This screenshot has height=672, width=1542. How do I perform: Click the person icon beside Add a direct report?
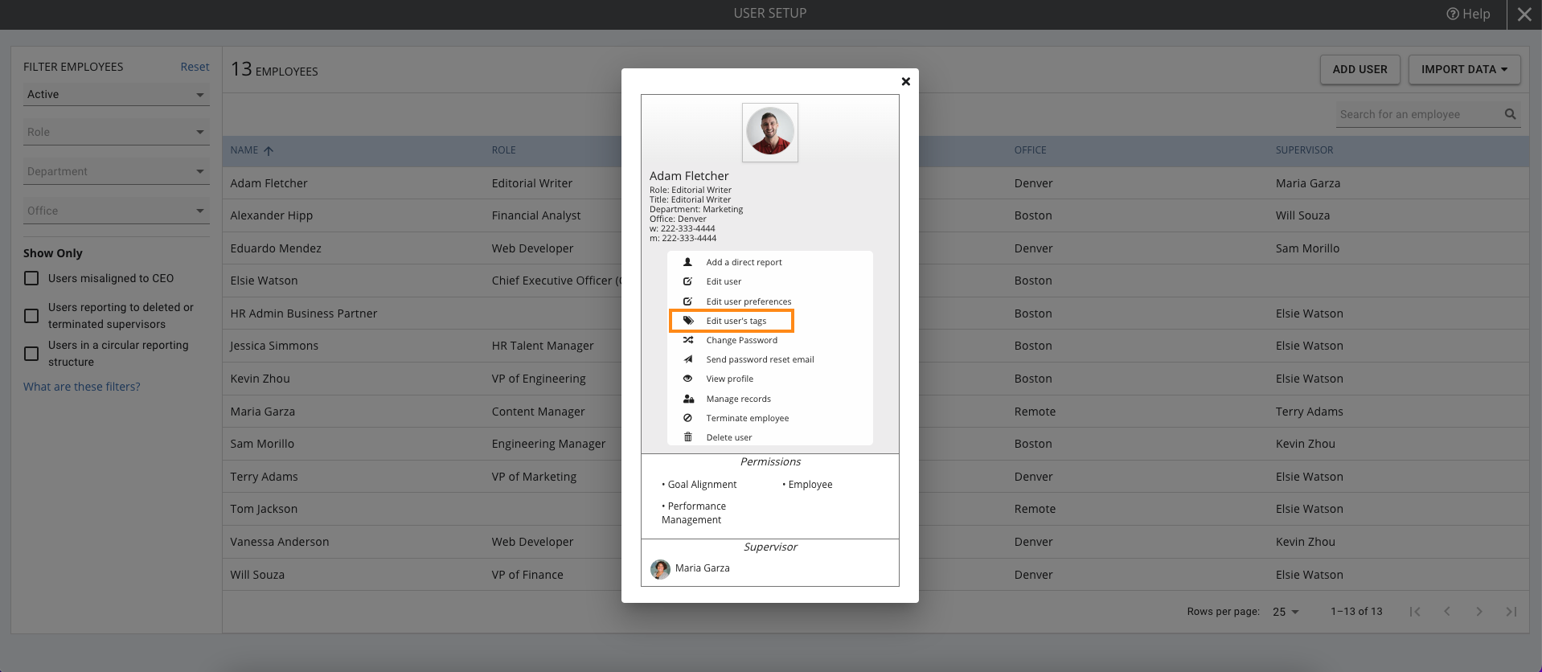coord(687,262)
